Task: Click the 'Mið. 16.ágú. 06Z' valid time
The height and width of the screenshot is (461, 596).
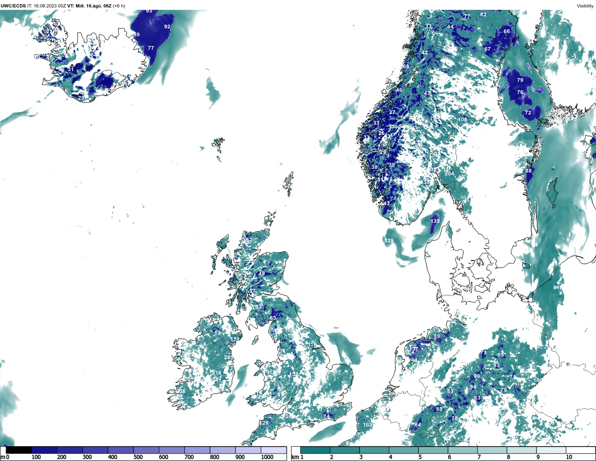Action: [x=93, y=6]
